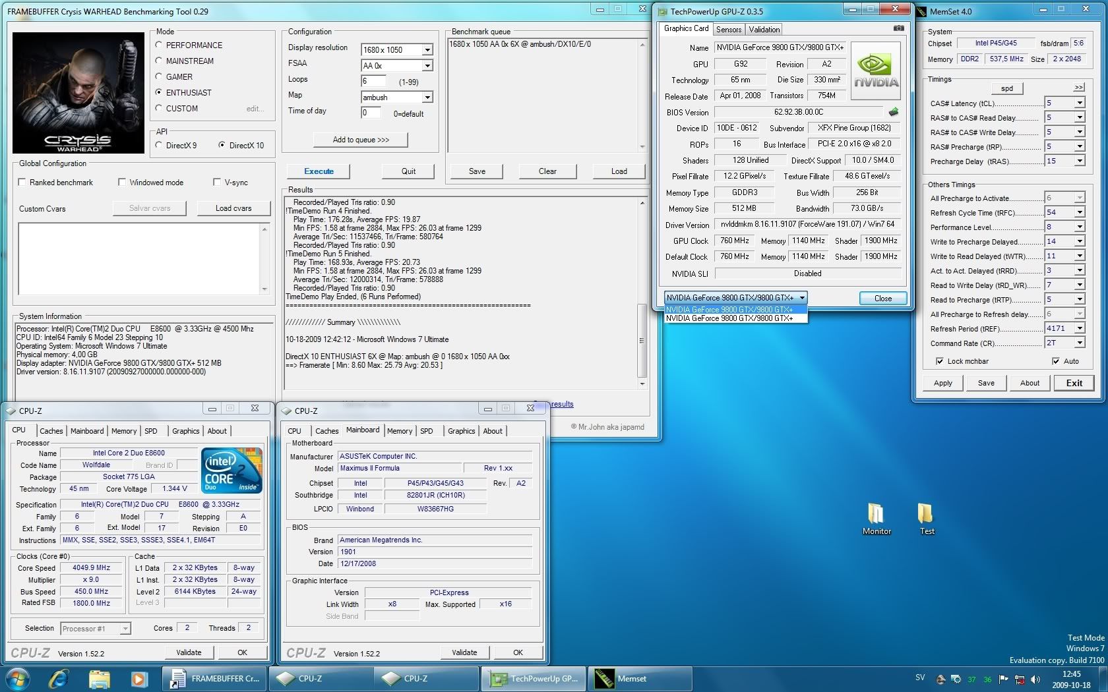Open Windows Explorer from the taskbar
This screenshot has width=1108, height=692.
(100, 678)
